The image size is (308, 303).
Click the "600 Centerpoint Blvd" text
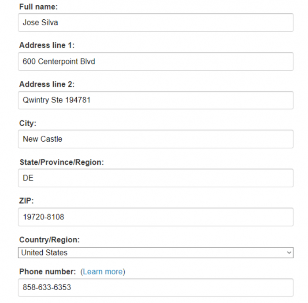[59, 62]
